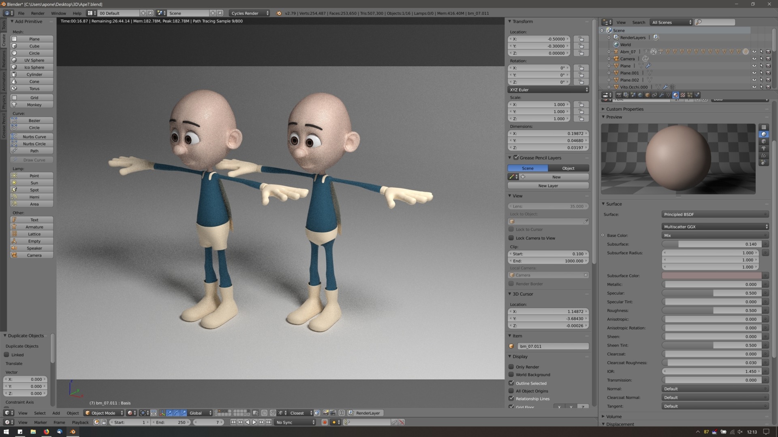Open the Object Mode dropdown
The height and width of the screenshot is (437, 778).
103,413
